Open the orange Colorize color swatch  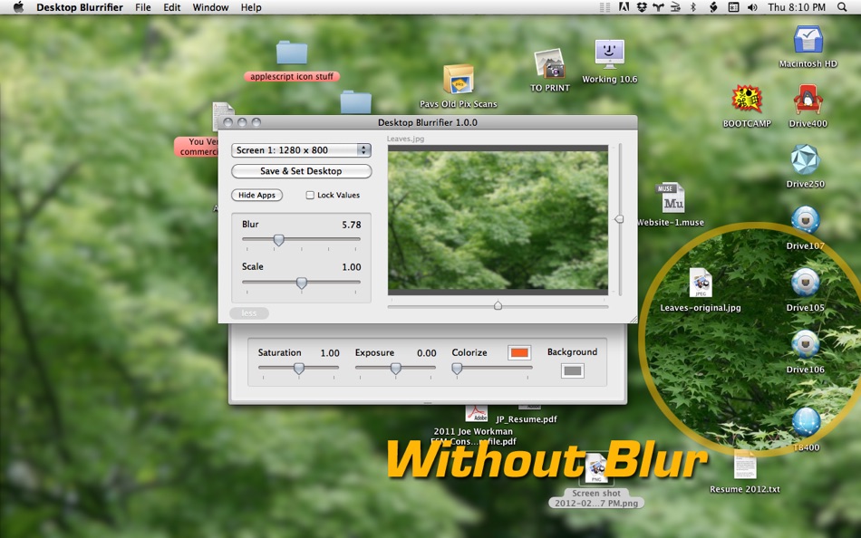coord(519,352)
